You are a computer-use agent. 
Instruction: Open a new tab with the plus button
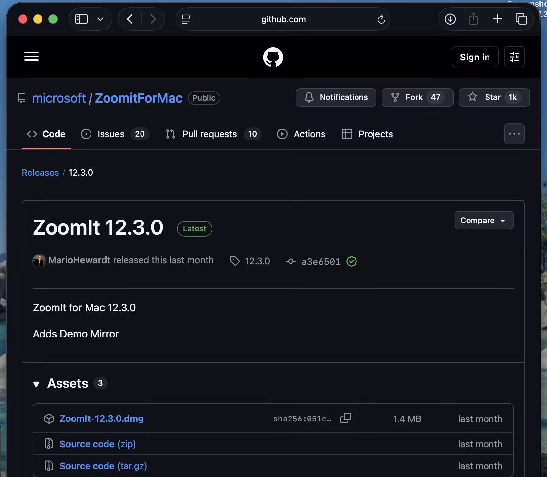tap(497, 19)
